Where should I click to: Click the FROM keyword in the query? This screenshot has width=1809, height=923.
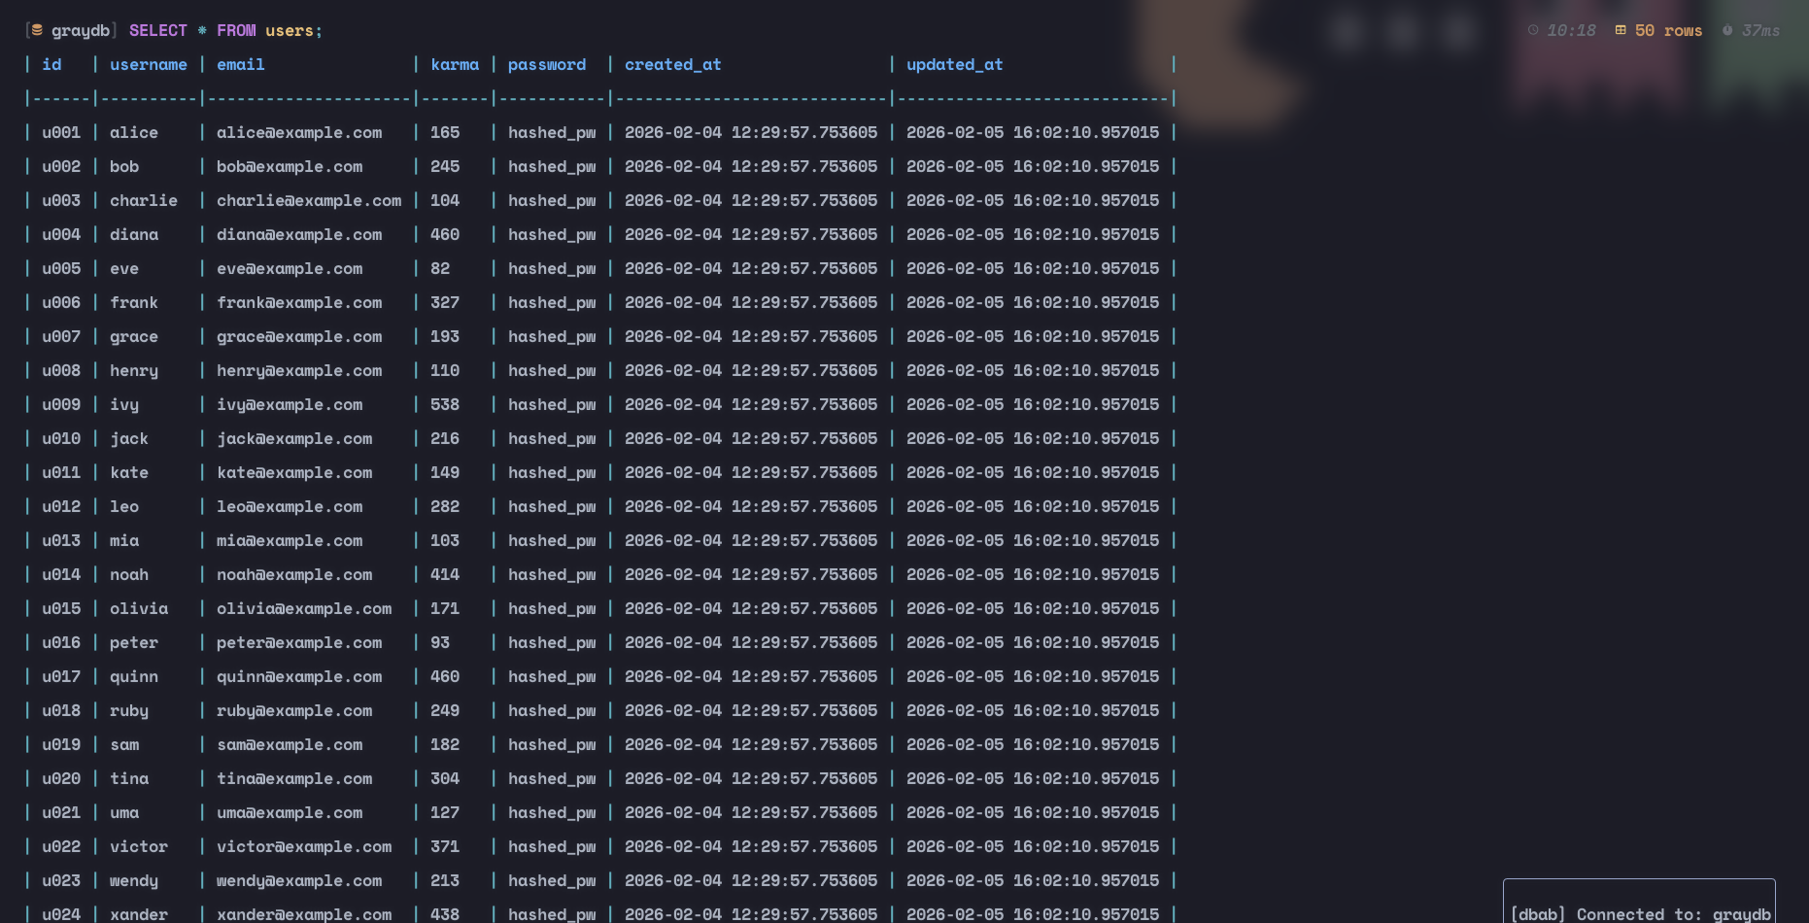[x=236, y=30]
